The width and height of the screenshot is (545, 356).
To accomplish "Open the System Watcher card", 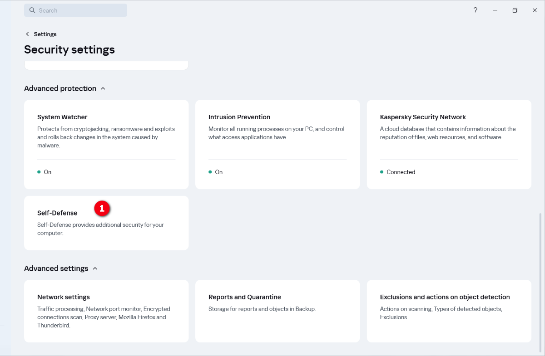I will (106, 136).
